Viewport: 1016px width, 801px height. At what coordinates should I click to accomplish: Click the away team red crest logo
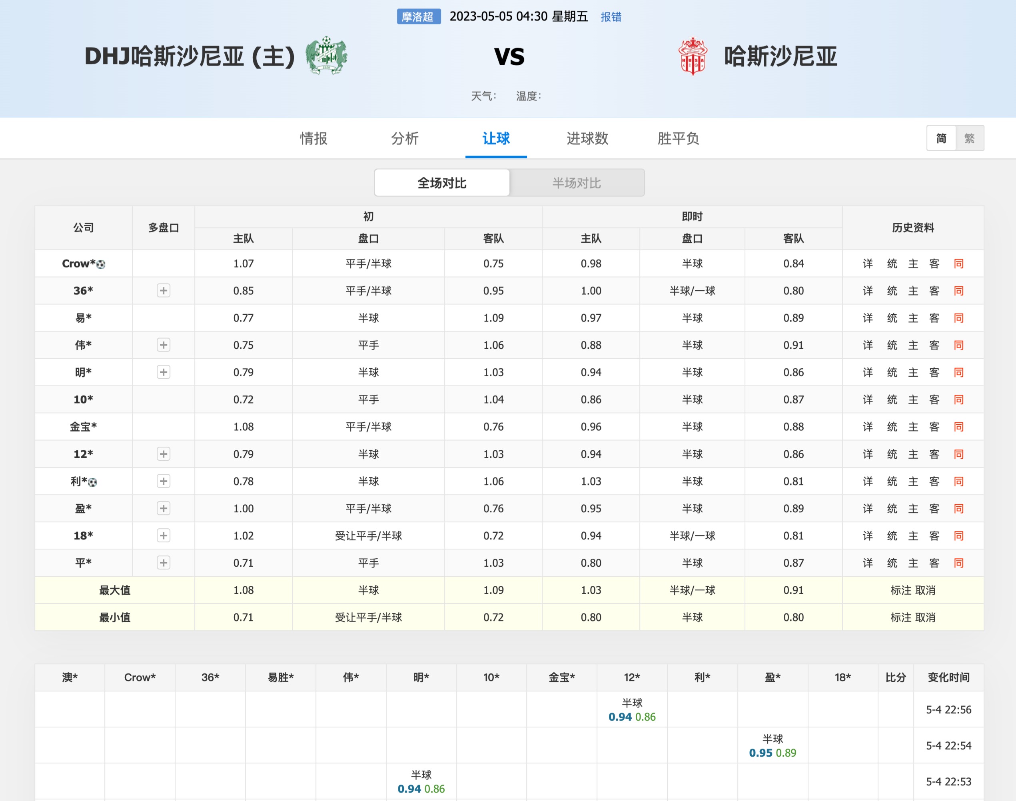point(693,56)
